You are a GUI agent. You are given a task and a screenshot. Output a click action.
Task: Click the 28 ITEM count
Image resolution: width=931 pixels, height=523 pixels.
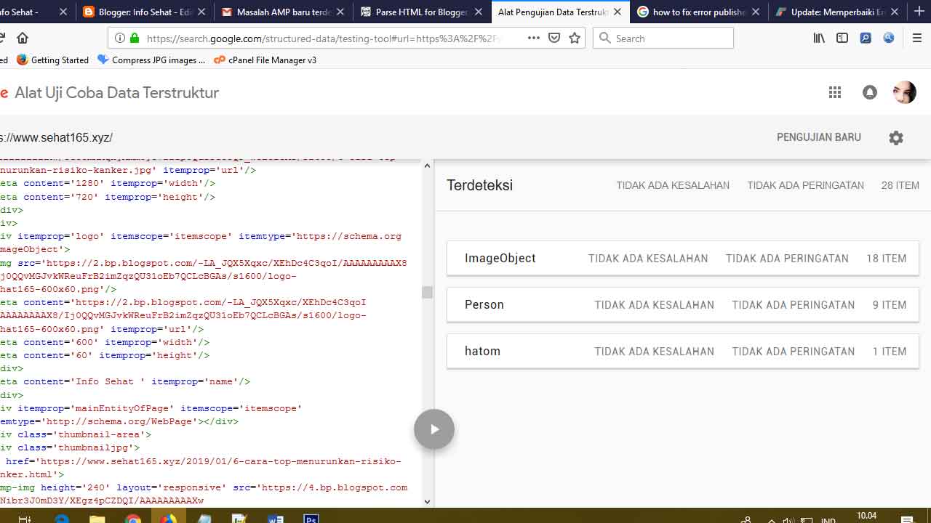900,185
